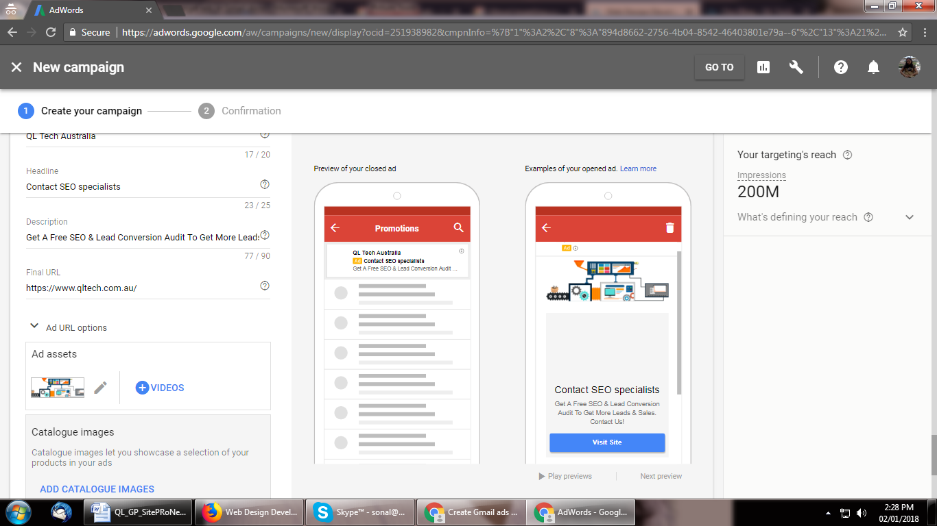Open the Help question mark icon
This screenshot has width=937, height=526.
pyautogui.click(x=840, y=67)
